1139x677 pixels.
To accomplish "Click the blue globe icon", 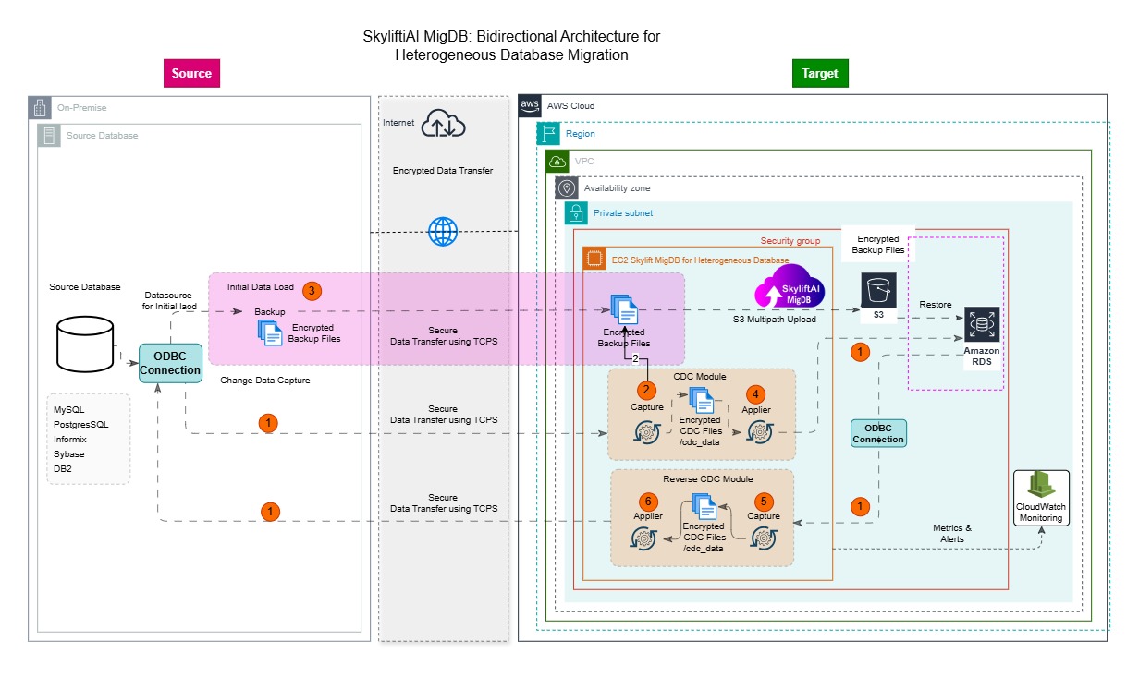I will click(443, 231).
